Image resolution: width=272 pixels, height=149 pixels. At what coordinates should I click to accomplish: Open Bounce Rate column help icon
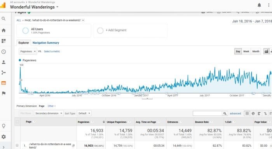tap(211, 122)
